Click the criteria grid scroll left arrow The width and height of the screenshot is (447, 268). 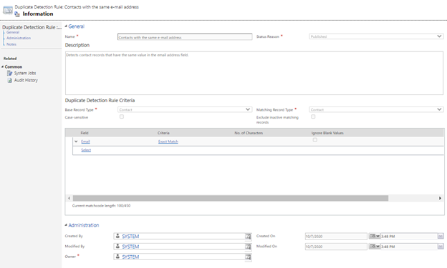pos(69,198)
